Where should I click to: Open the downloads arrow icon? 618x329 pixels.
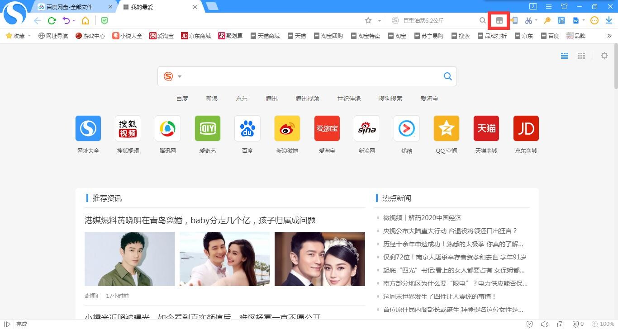[609, 20]
